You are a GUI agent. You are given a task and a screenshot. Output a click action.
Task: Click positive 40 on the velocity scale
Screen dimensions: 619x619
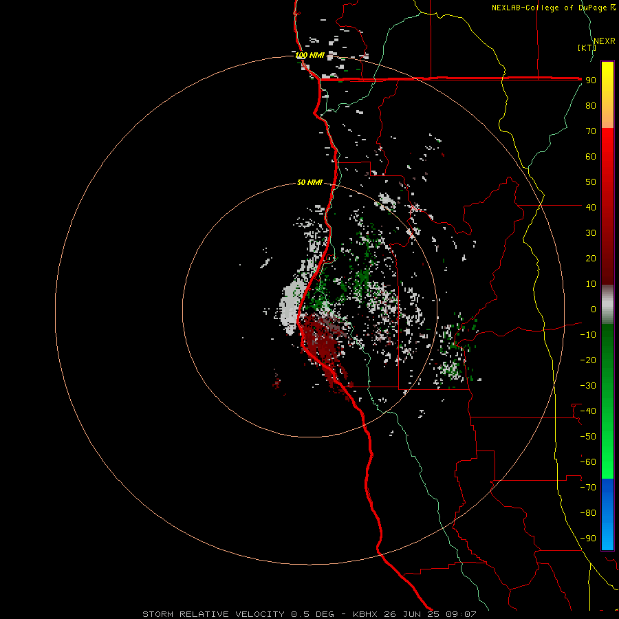coord(591,207)
